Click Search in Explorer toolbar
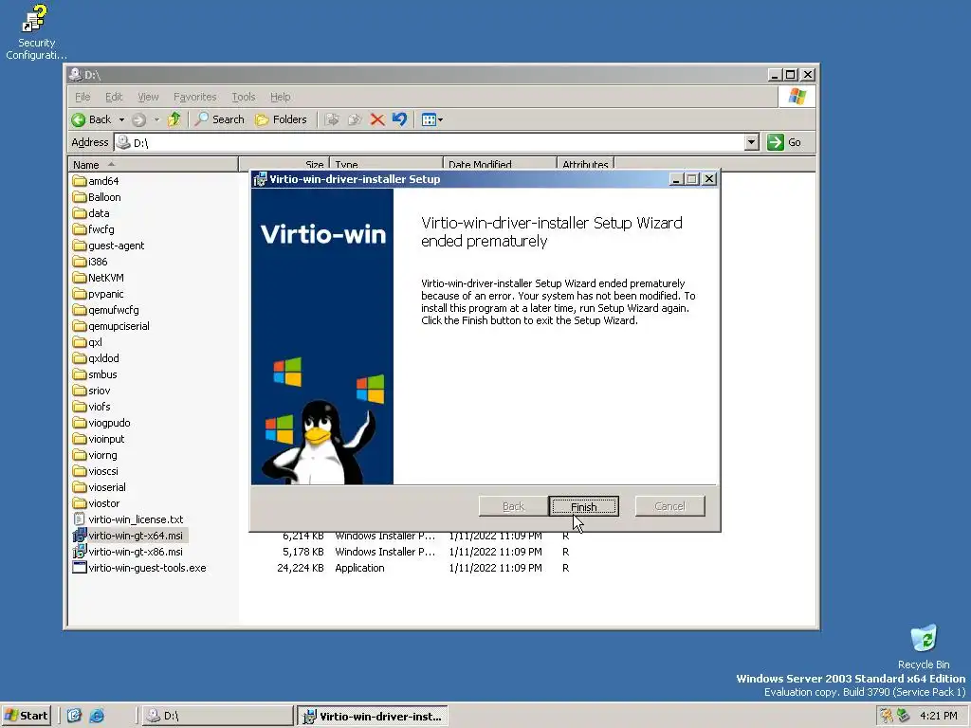Image resolution: width=971 pixels, height=728 pixels. (x=219, y=119)
